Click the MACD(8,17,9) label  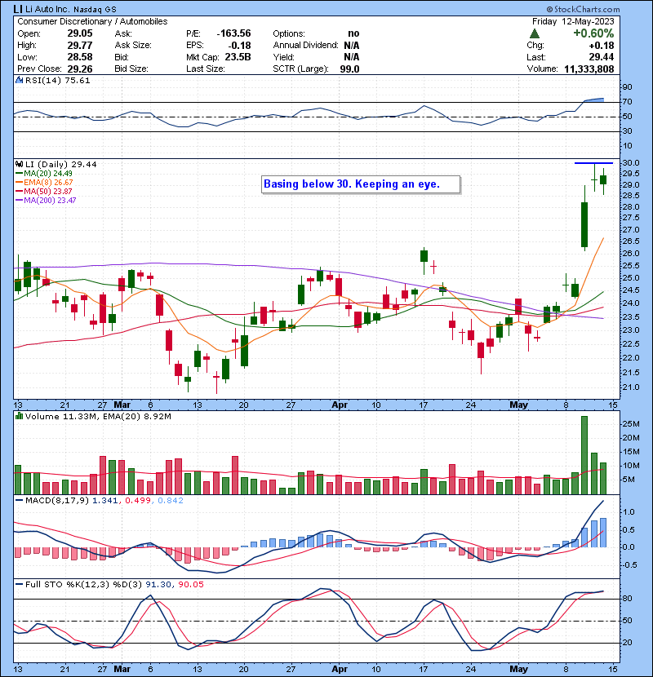(x=57, y=501)
